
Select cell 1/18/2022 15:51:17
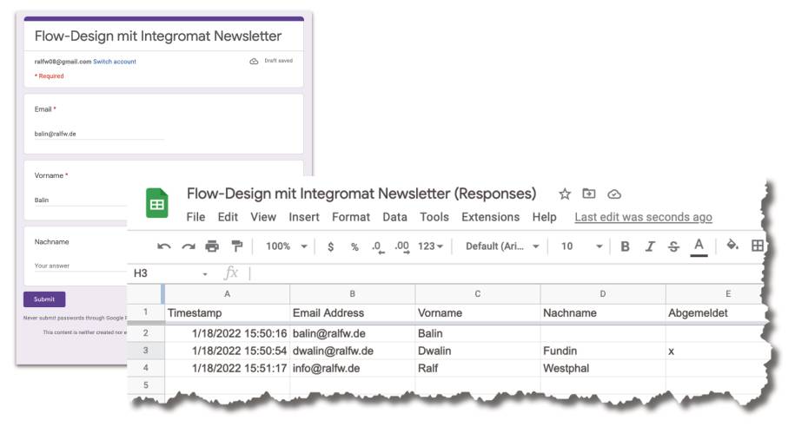pyautogui.click(x=227, y=368)
